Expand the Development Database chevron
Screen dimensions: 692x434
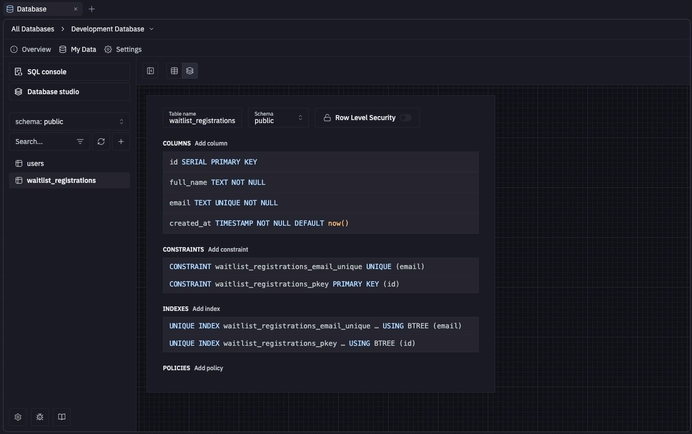point(151,29)
